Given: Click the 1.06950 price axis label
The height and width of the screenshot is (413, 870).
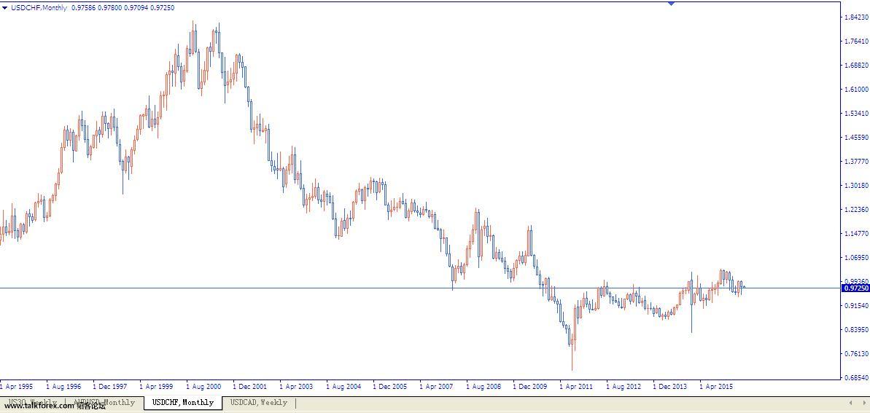Looking at the screenshot, I should pyautogui.click(x=855, y=258).
